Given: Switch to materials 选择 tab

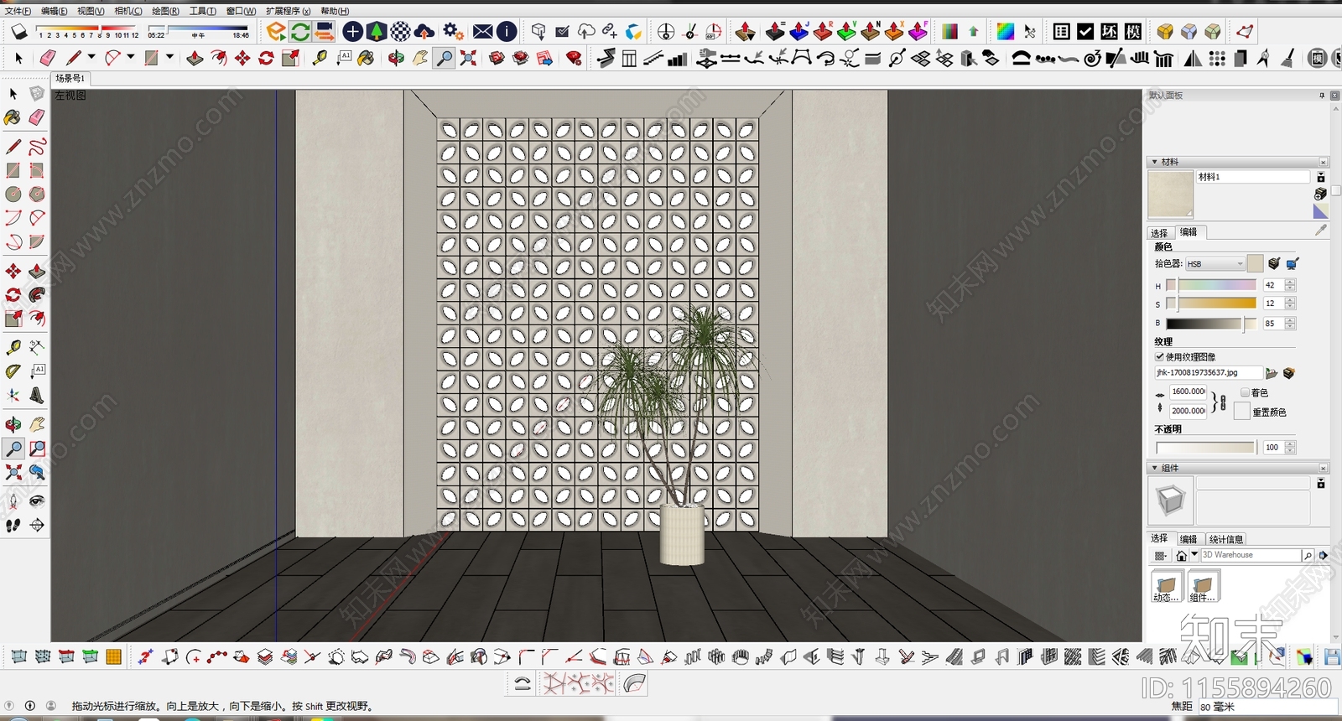Looking at the screenshot, I should tap(1159, 232).
